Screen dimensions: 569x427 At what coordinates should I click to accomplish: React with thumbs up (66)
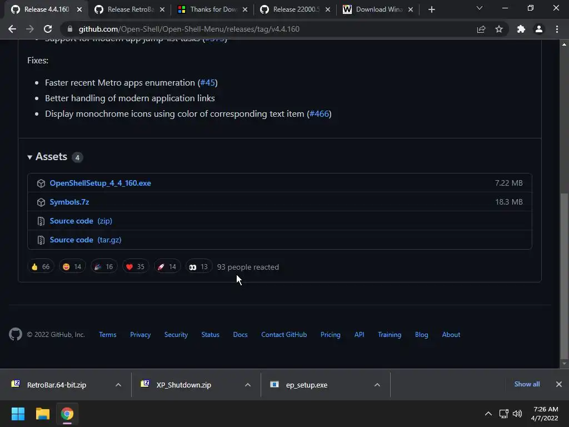(41, 267)
